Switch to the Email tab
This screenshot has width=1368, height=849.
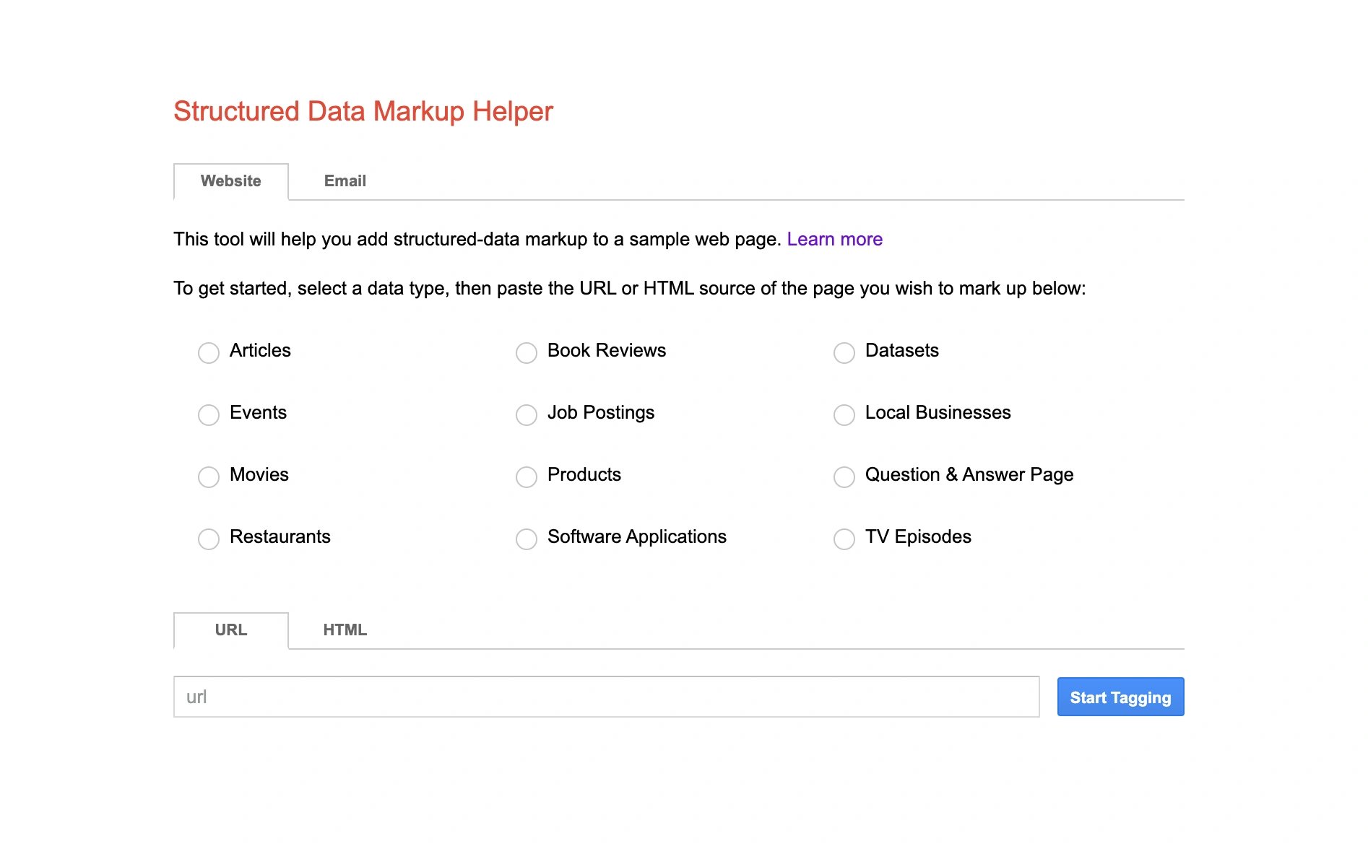(x=345, y=181)
